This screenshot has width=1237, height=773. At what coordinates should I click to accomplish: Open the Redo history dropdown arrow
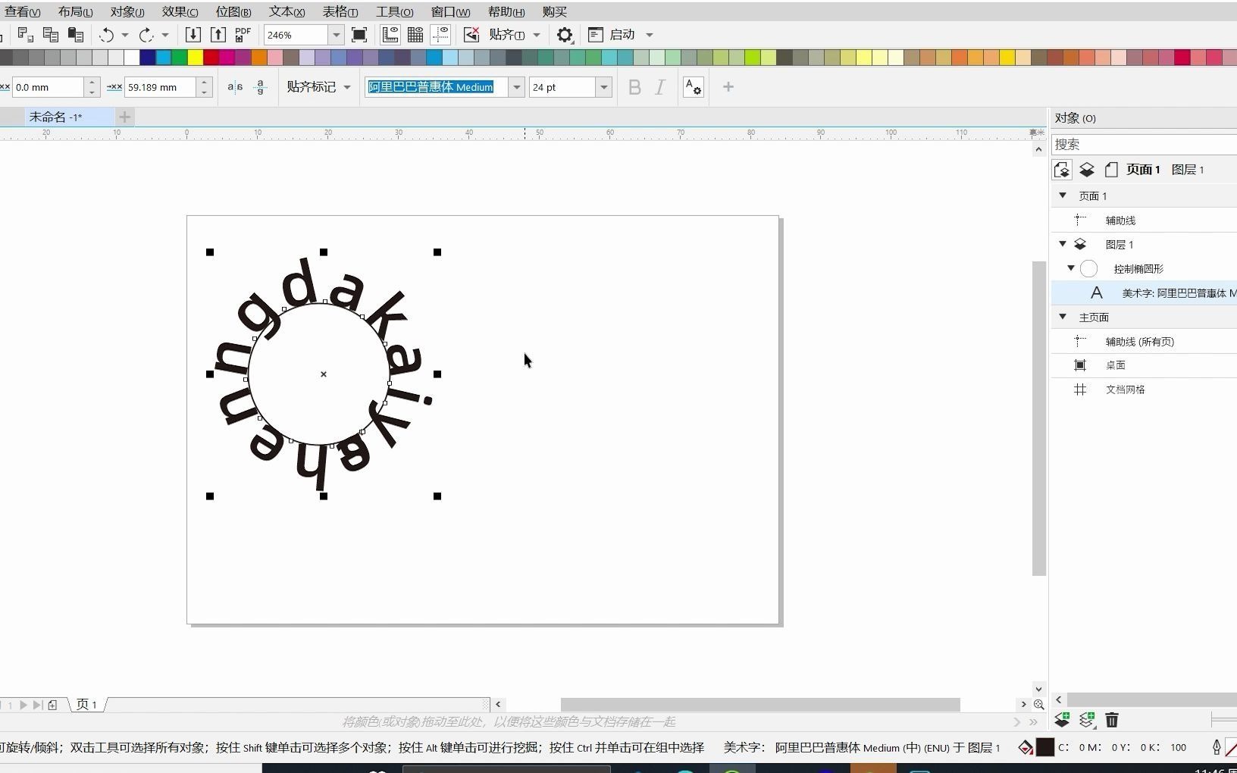pyautogui.click(x=165, y=35)
